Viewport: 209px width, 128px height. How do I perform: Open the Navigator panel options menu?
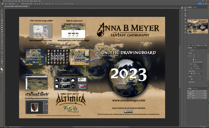pos(208,7)
